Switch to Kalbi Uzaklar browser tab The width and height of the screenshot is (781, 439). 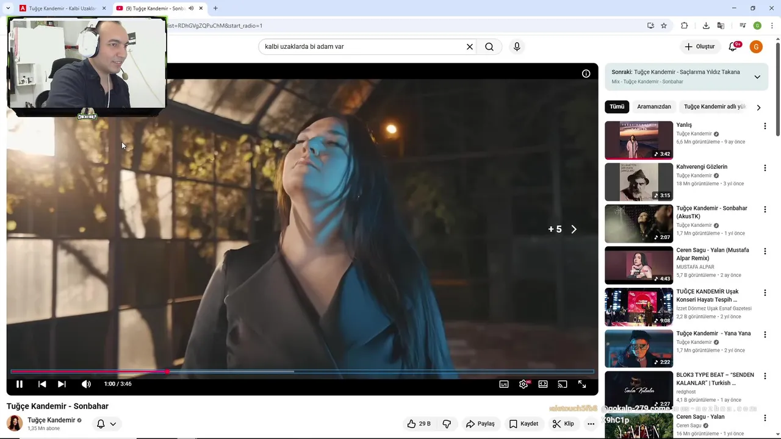tap(63, 9)
